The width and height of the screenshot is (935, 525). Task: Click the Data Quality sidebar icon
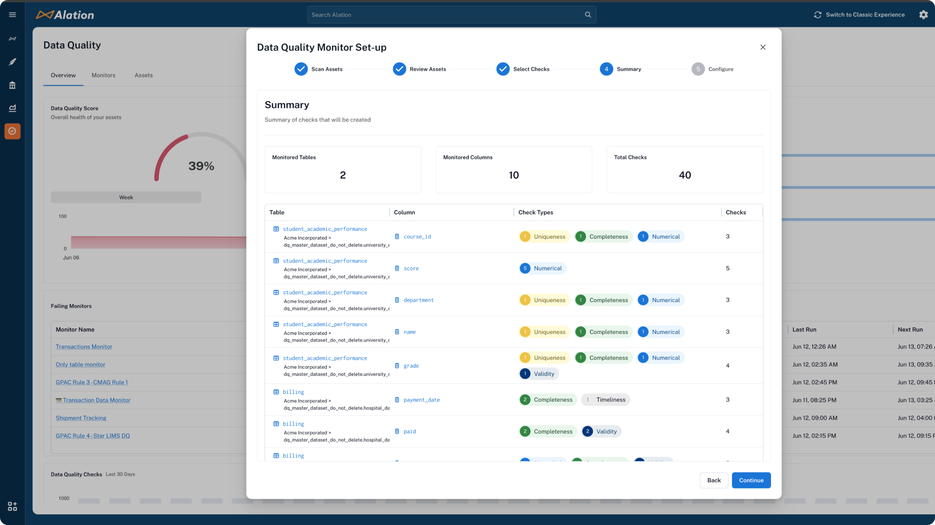[13, 131]
